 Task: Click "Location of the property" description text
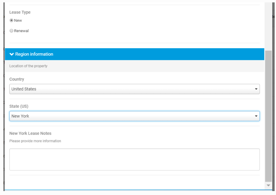(x=28, y=66)
